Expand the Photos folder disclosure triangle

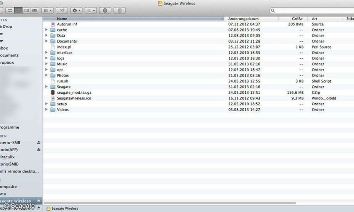pyautogui.click(x=46, y=75)
